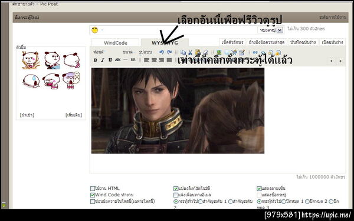Check แจ้งเตือนทางอีเมล checkbox
The height and width of the screenshot is (221, 354).
[176, 195]
